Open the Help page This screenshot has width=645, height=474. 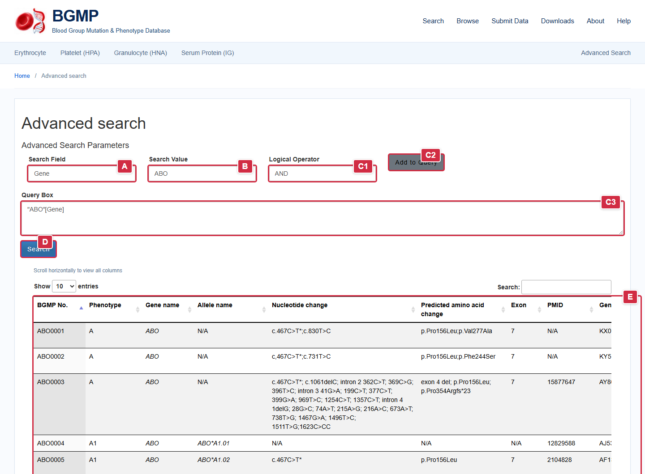(x=623, y=21)
